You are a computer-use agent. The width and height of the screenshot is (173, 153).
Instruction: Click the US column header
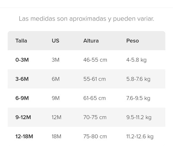click(x=55, y=41)
